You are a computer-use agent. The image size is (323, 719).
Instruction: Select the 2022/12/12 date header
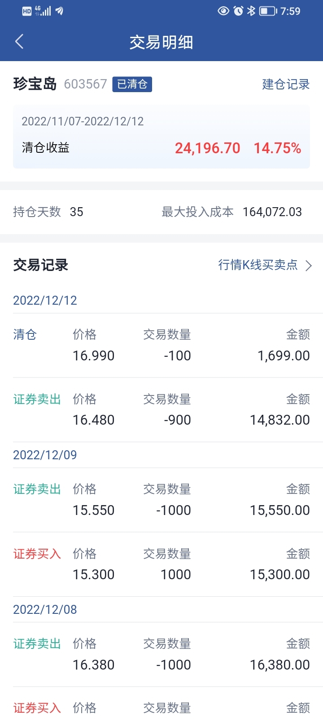(x=45, y=300)
